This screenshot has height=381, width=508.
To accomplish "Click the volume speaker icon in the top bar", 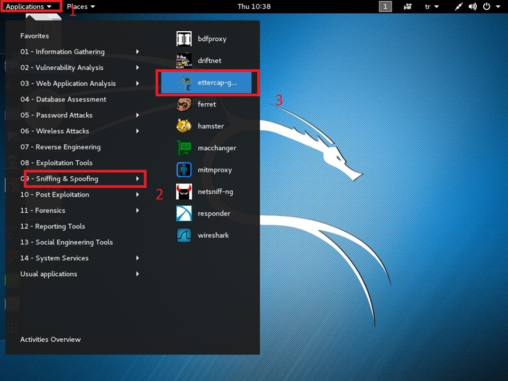I will [x=473, y=6].
